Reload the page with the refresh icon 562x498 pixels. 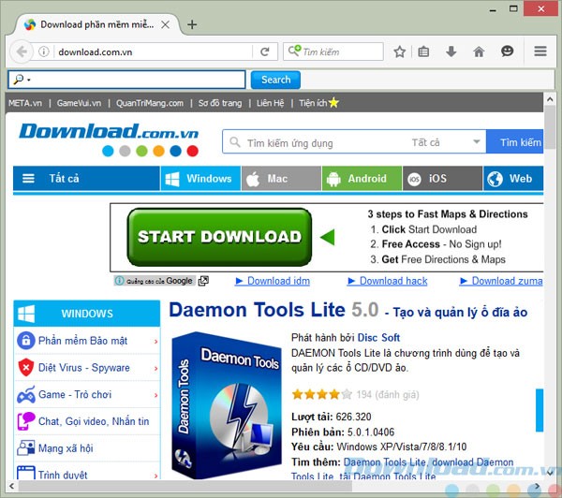265,51
